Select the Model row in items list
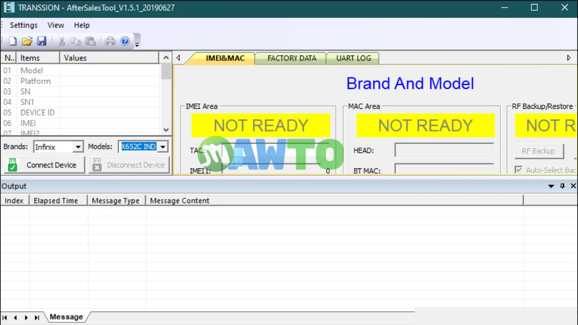This screenshot has width=578, height=325. [x=80, y=70]
